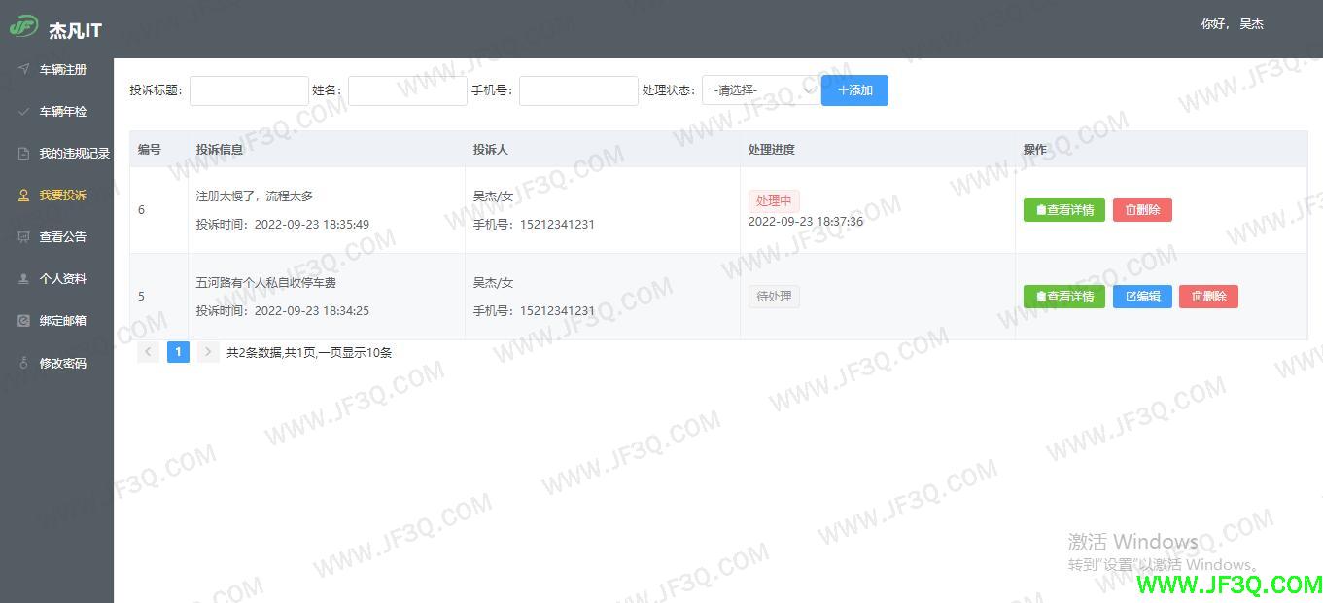Click the 绑定邮箱 mailbox icon
Viewport: 1323px width, 603px height.
tap(21, 320)
